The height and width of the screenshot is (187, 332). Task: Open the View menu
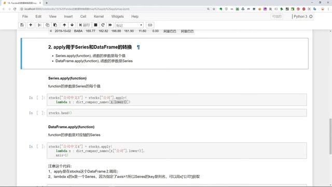click(x=53, y=16)
